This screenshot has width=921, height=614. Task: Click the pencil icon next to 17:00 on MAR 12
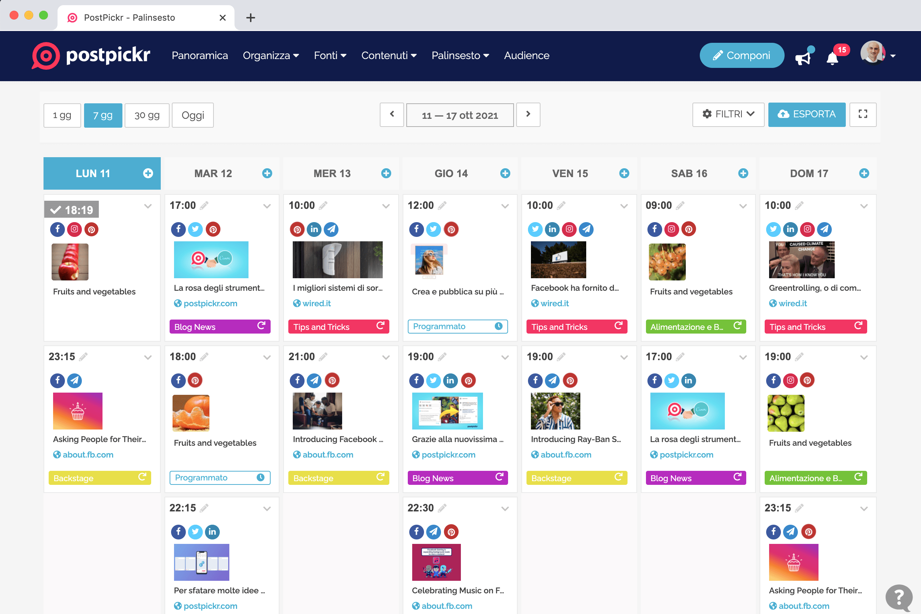204,205
